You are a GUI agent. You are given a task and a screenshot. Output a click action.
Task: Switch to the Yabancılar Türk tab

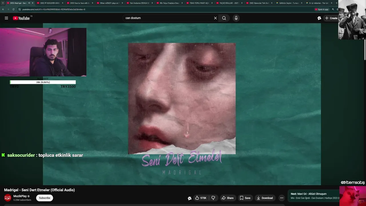click(259, 3)
